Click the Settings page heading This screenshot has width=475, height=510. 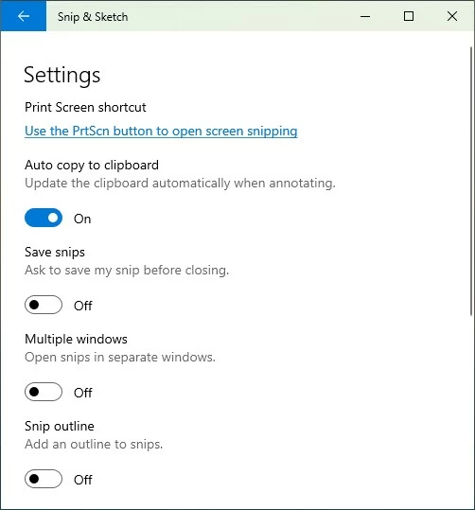click(62, 76)
